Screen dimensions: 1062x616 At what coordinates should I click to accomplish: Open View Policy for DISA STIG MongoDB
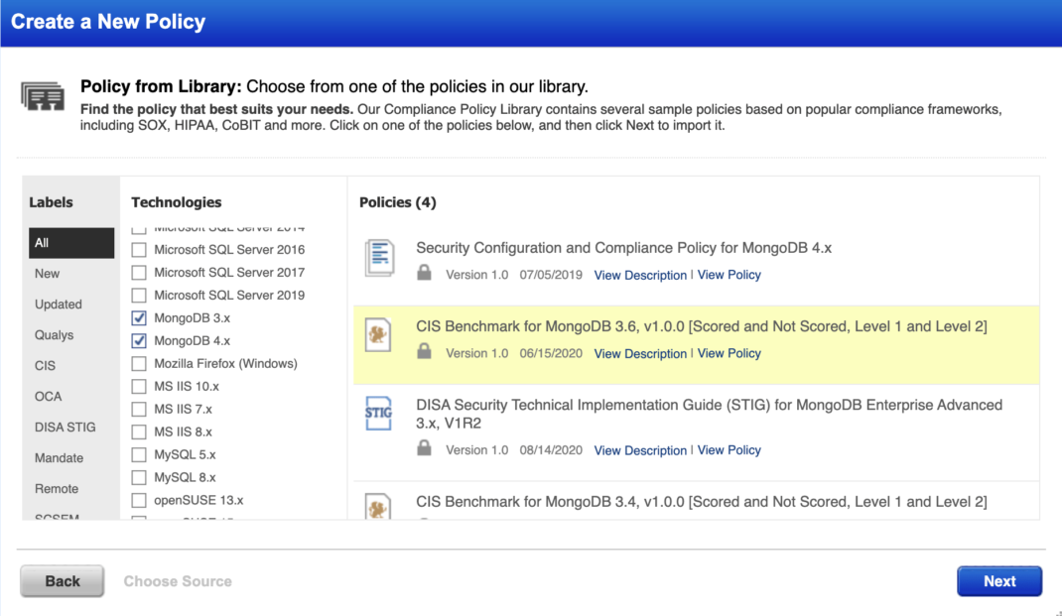[x=730, y=450]
